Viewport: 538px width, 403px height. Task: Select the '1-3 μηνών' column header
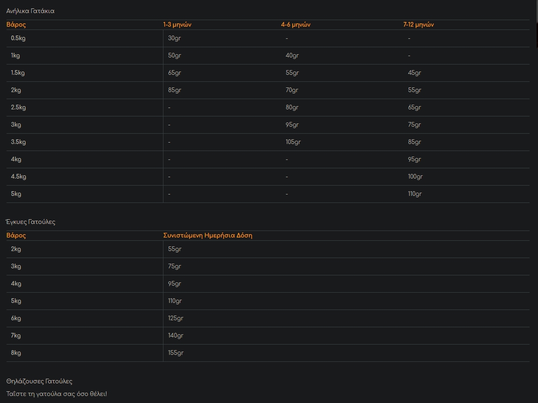[x=177, y=25]
